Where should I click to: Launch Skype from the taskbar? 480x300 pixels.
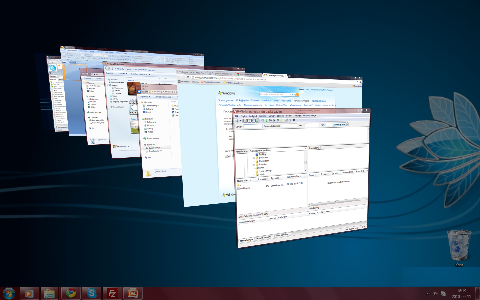[x=91, y=293]
